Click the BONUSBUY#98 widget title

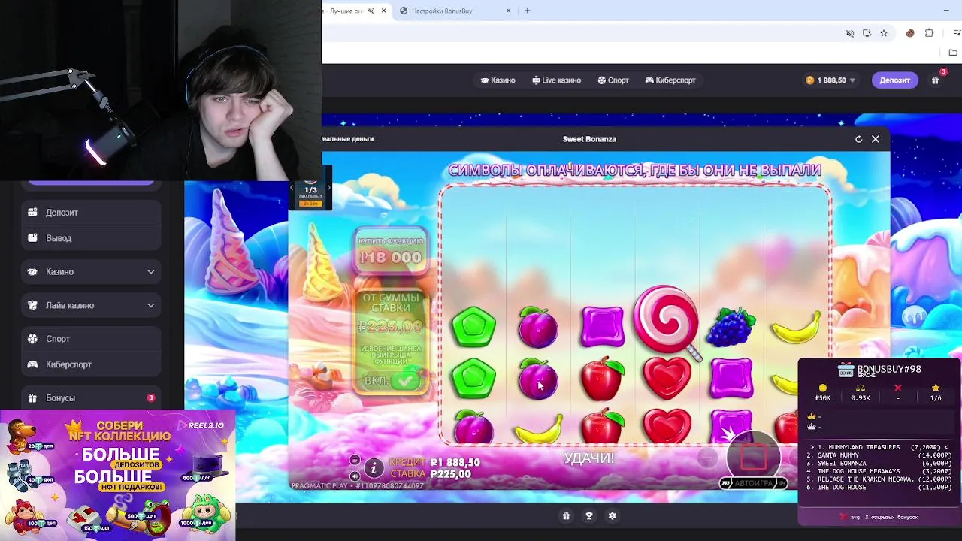click(889, 370)
